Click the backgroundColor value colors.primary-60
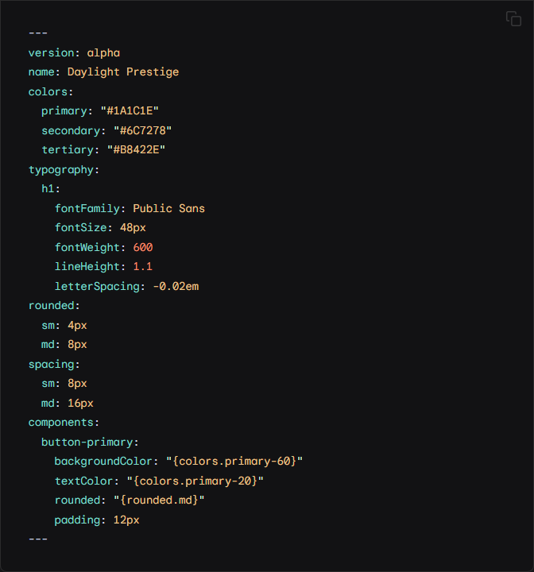 234,462
